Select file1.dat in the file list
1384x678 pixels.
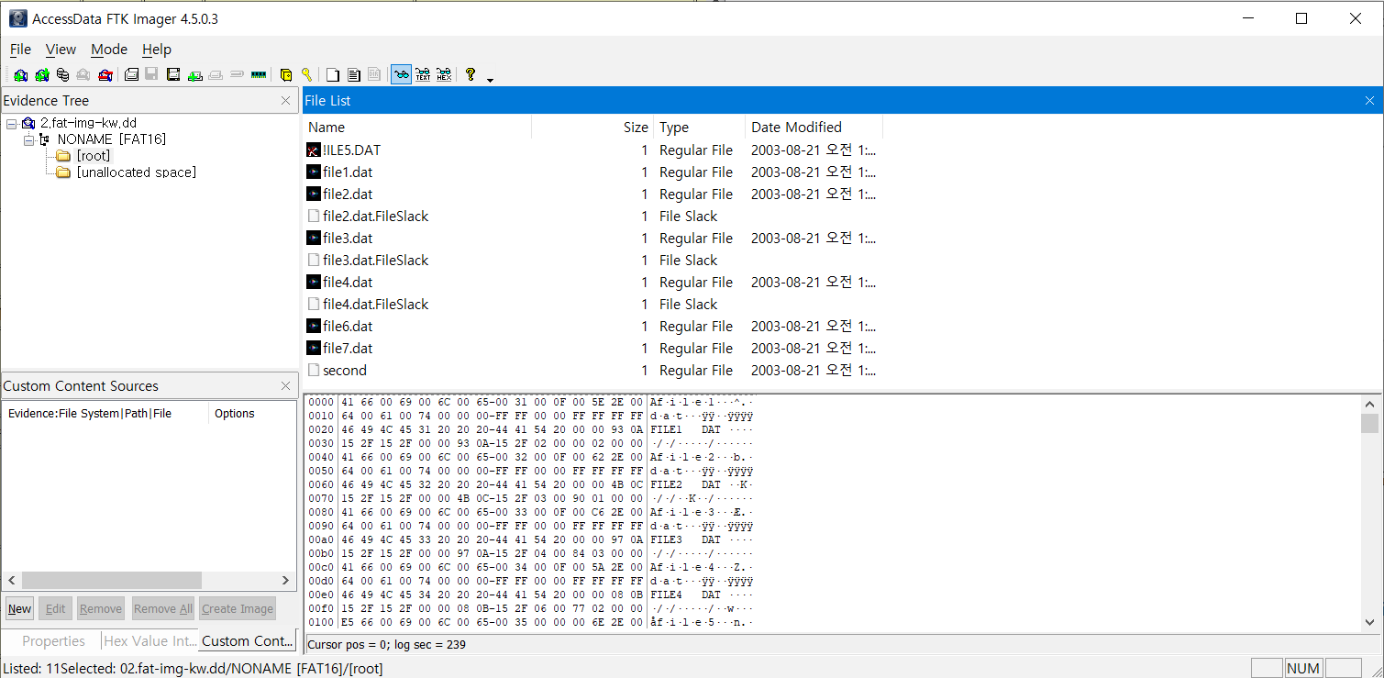tap(348, 172)
